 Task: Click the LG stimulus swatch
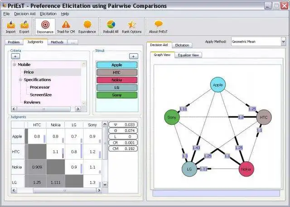pyautogui.click(x=117, y=87)
